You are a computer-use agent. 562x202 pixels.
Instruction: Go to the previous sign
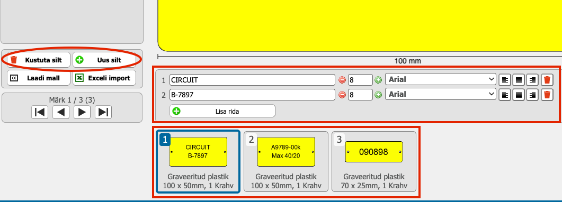(x=60, y=112)
